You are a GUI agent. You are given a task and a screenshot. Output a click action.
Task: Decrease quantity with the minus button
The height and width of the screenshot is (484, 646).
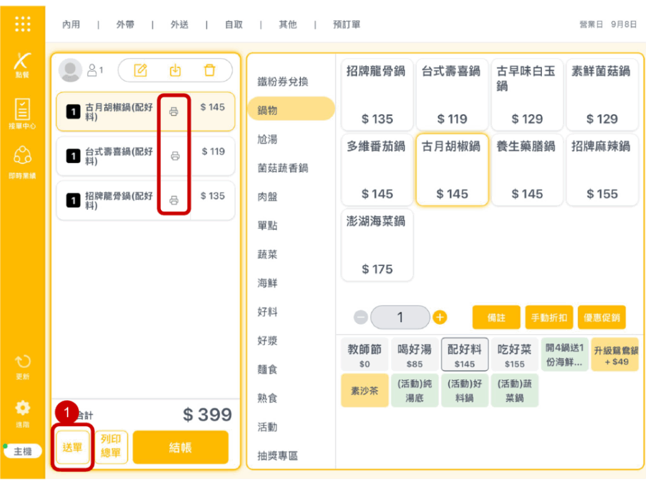(361, 318)
